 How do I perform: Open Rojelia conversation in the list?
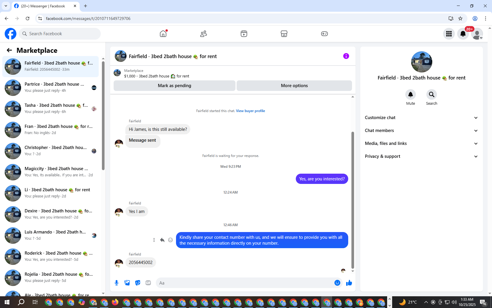[x=50, y=278]
